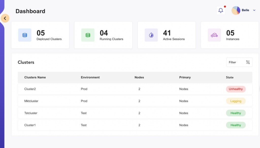The height and width of the screenshot is (148, 260).
Task: Click the Deployed Clusters database icon
Action: click(25, 35)
